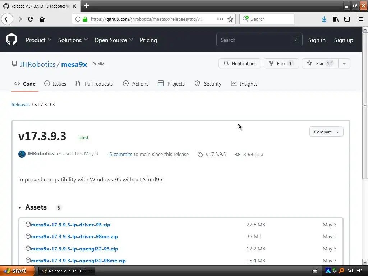Click package icon beside lp-driver-95.zip
The image size is (368, 276).
pyautogui.click(x=28, y=224)
